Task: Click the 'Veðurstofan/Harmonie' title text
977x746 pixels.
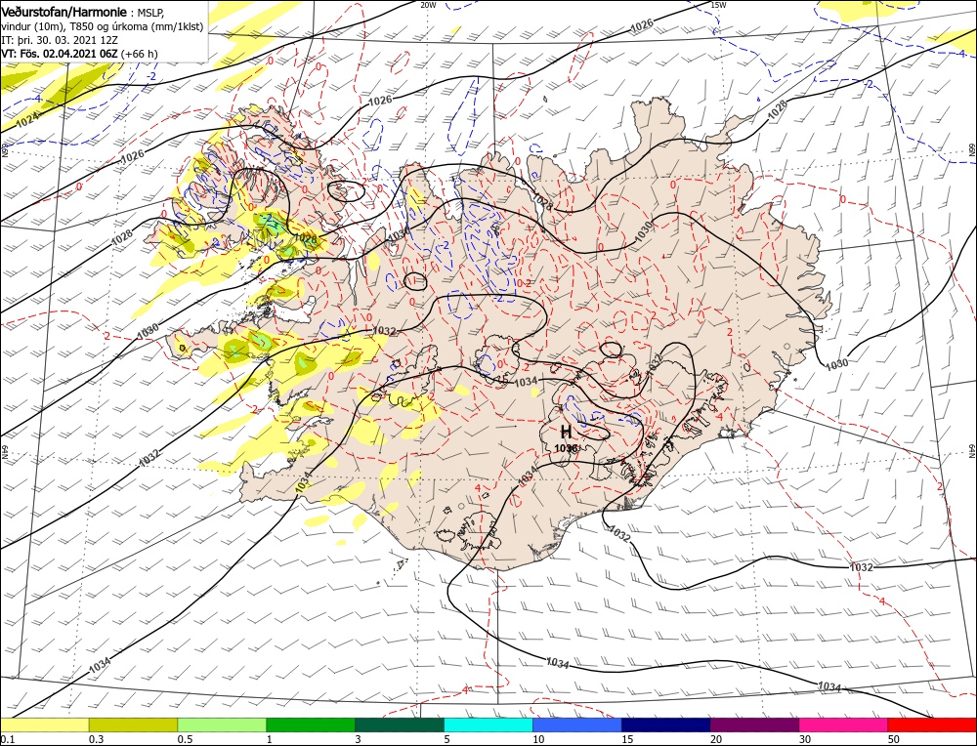Action: tap(65, 13)
